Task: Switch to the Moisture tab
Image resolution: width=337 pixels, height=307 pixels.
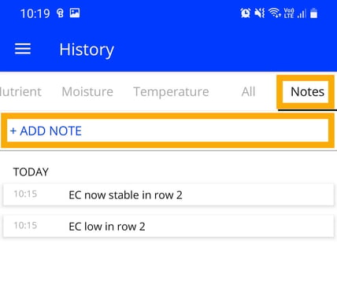Action: pyautogui.click(x=87, y=91)
